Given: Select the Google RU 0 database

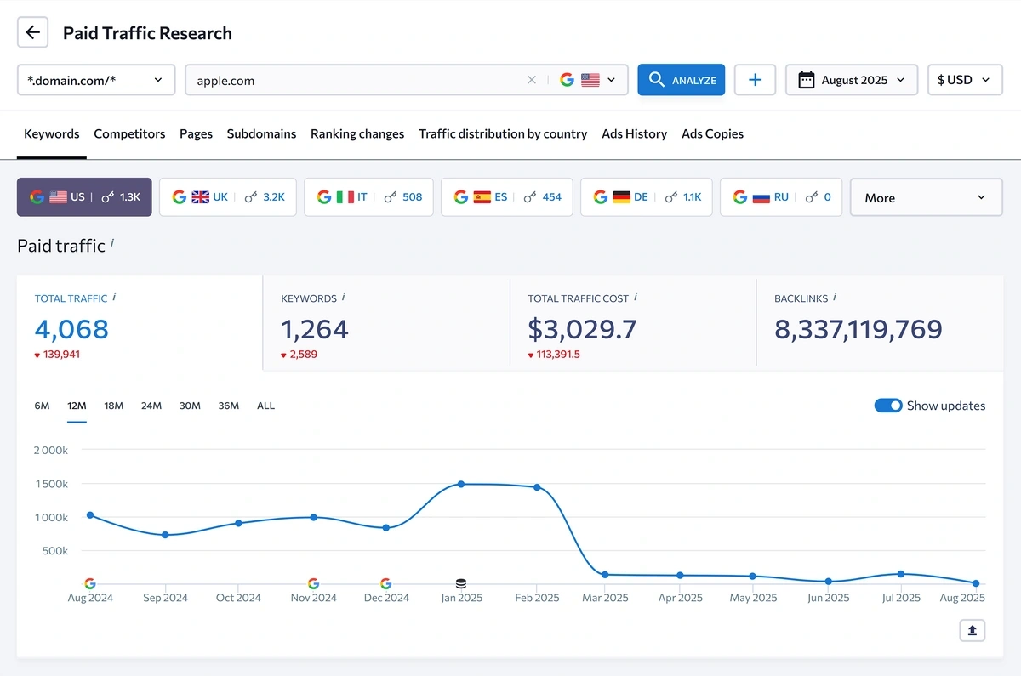Looking at the screenshot, I should [x=781, y=197].
